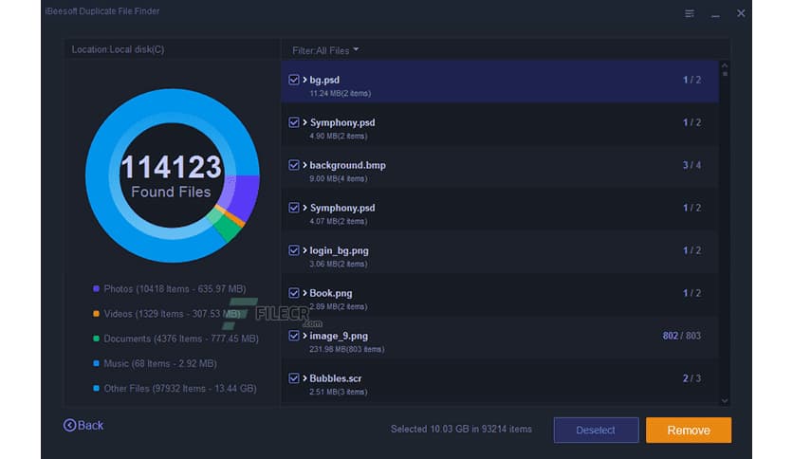Minimize the Duplicate File Finder window

(715, 14)
